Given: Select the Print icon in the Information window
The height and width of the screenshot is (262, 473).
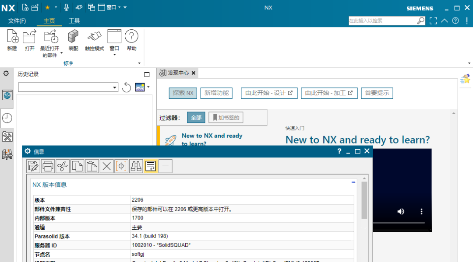Looking at the screenshot, I should [48, 166].
